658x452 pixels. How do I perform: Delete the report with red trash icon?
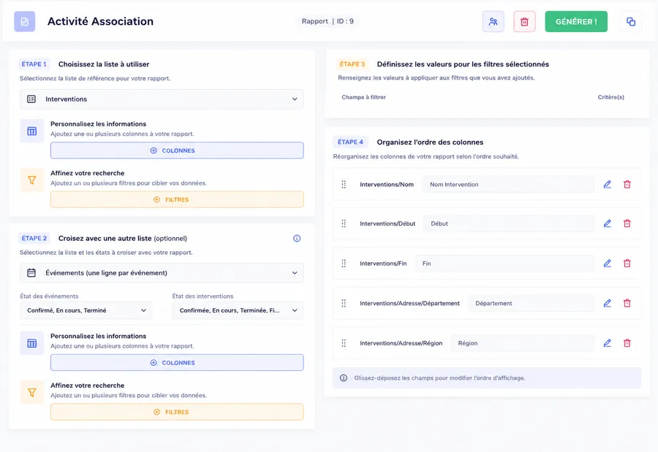524,21
